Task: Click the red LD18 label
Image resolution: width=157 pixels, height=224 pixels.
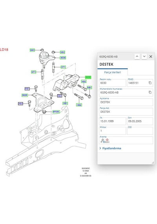Action: (x=4, y=50)
